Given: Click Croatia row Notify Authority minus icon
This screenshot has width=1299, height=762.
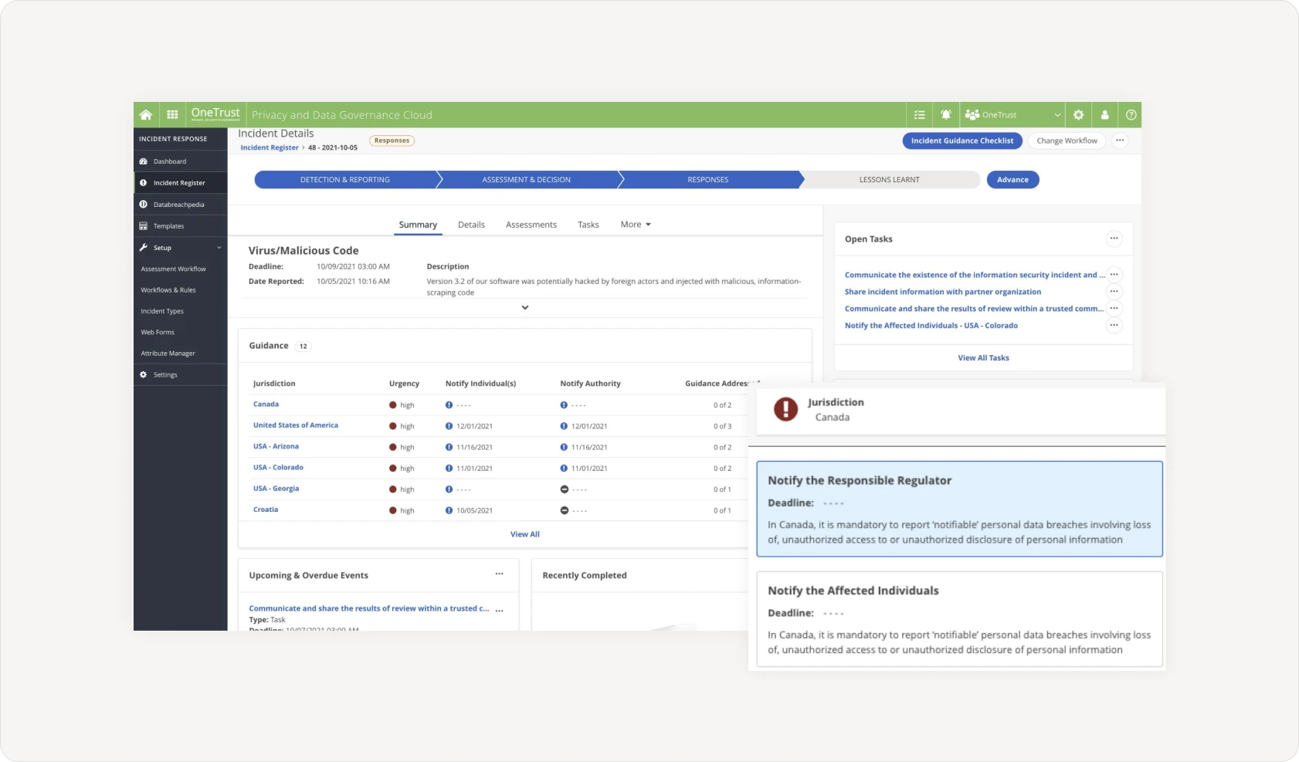Looking at the screenshot, I should coord(564,510).
